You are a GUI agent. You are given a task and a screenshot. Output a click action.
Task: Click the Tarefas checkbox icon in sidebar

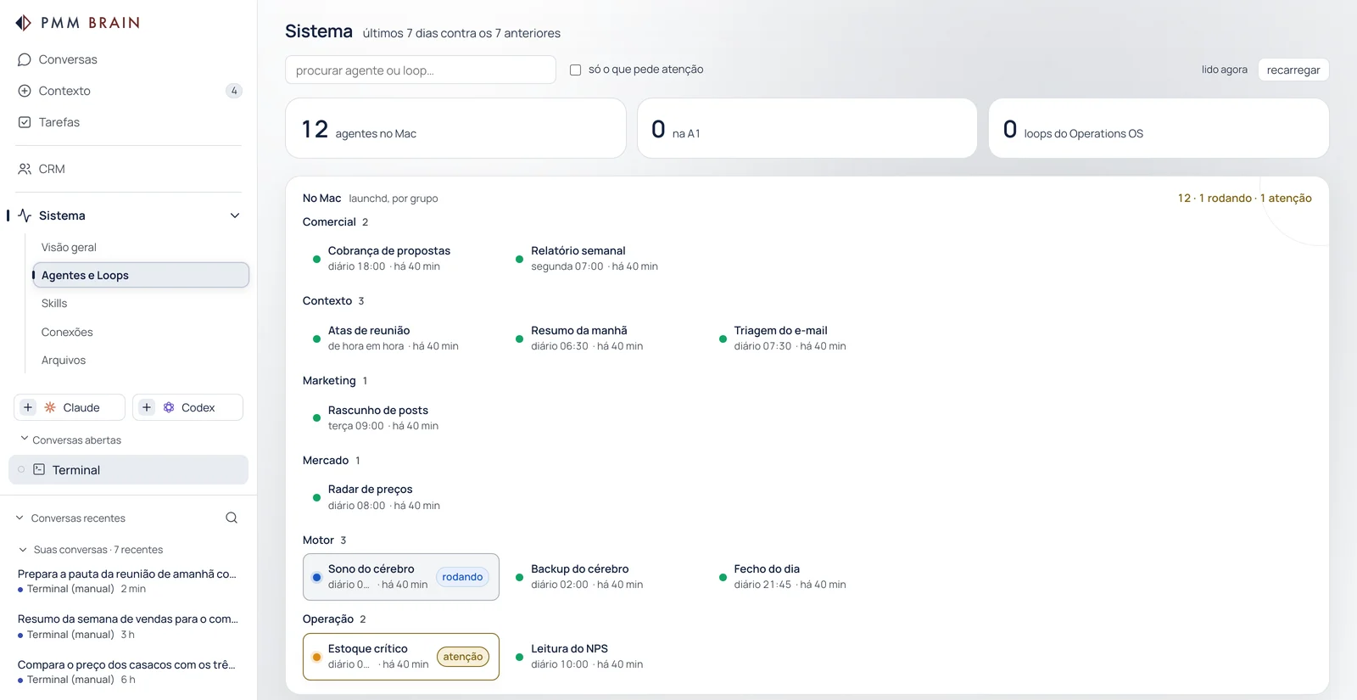tap(25, 122)
